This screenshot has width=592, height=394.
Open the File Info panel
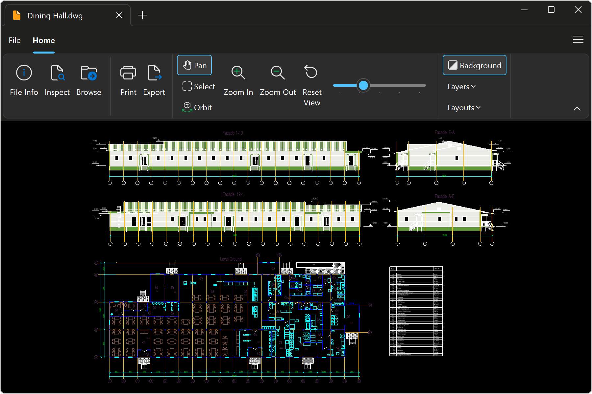[x=24, y=80]
